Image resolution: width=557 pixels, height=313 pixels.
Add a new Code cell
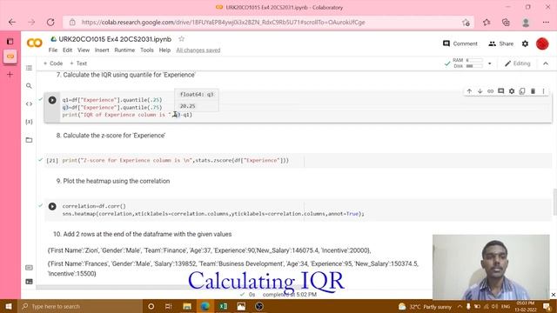[x=53, y=63]
